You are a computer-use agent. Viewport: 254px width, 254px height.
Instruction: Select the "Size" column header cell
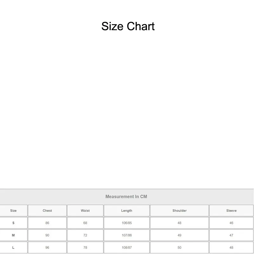(x=13, y=211)
